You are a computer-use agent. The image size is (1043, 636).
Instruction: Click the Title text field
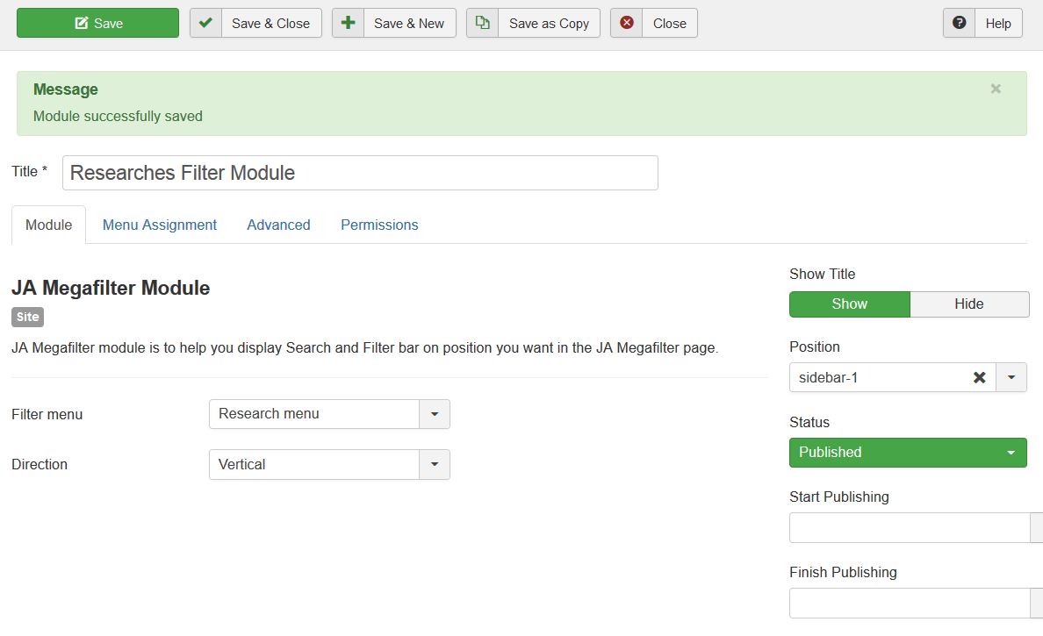[x=360, y=173]
